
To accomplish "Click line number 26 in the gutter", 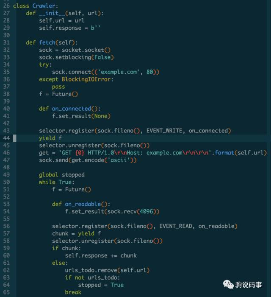I will pos(6,6).
